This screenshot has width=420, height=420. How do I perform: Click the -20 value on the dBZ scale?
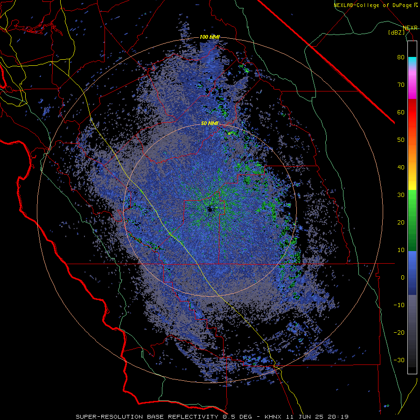point(399,333)
